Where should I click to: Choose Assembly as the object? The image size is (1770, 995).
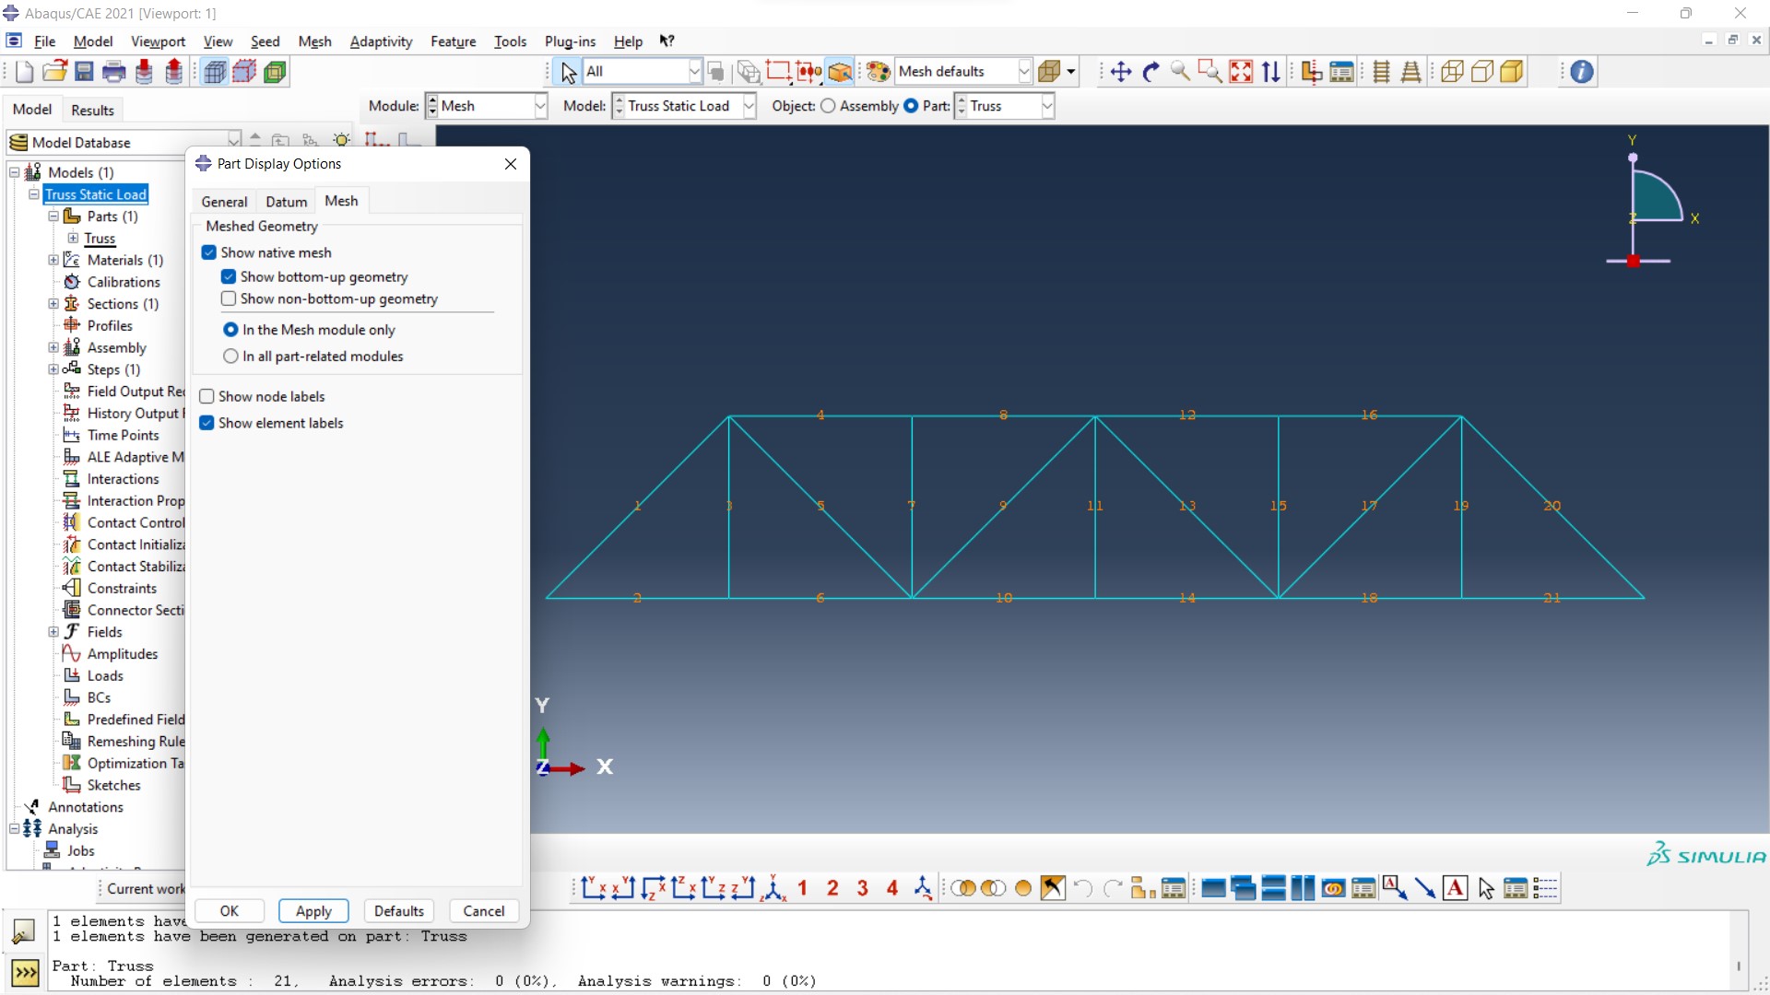click(x=828, y=106)
